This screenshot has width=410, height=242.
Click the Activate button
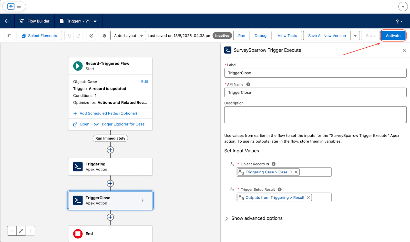[393, 36]
